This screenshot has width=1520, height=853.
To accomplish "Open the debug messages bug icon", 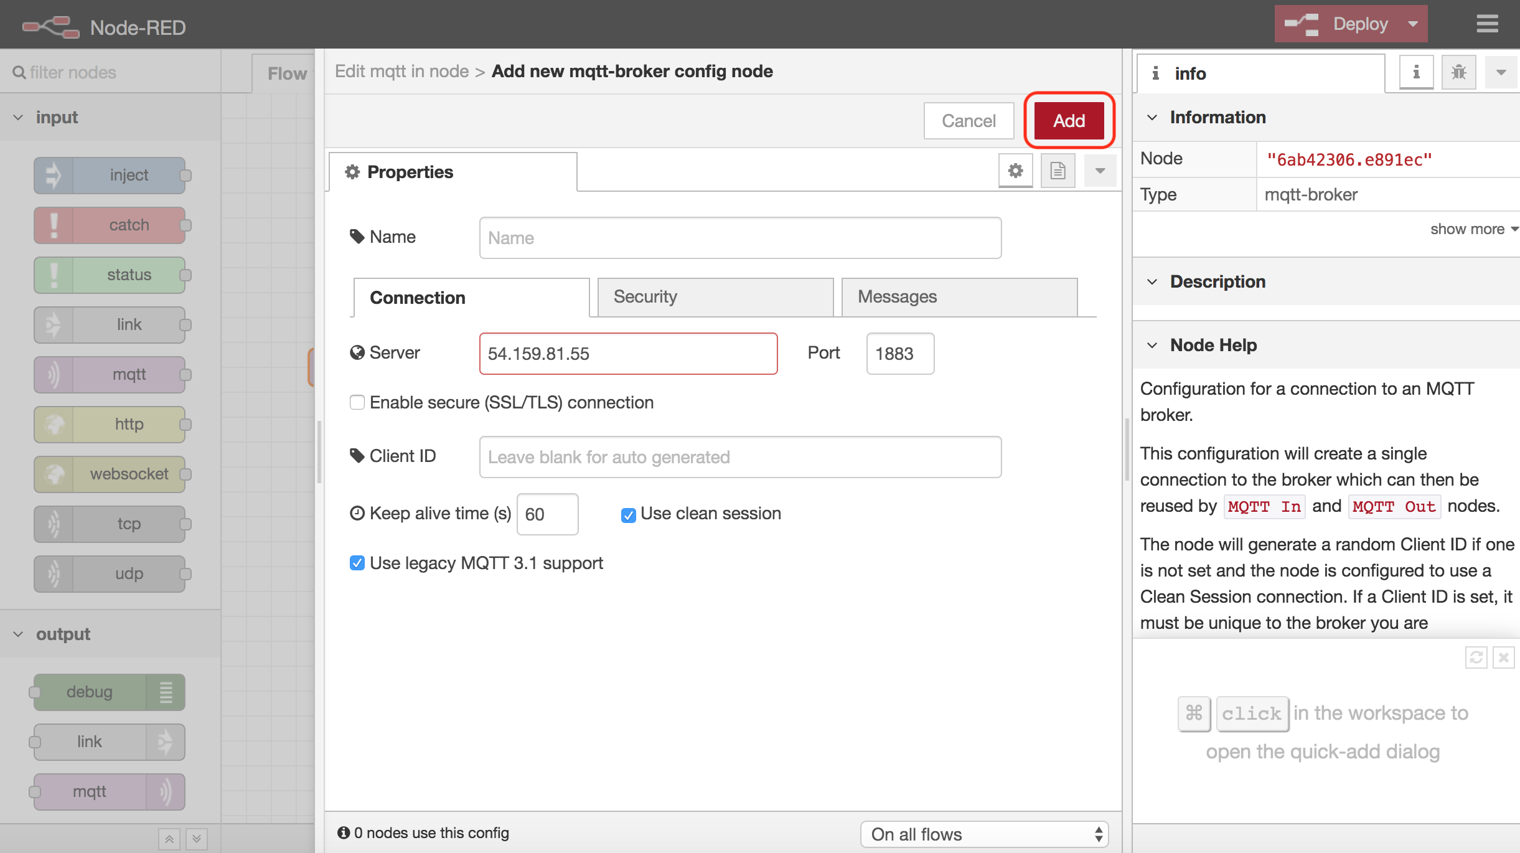I will pyautogui.click(x=1458, y=72).
